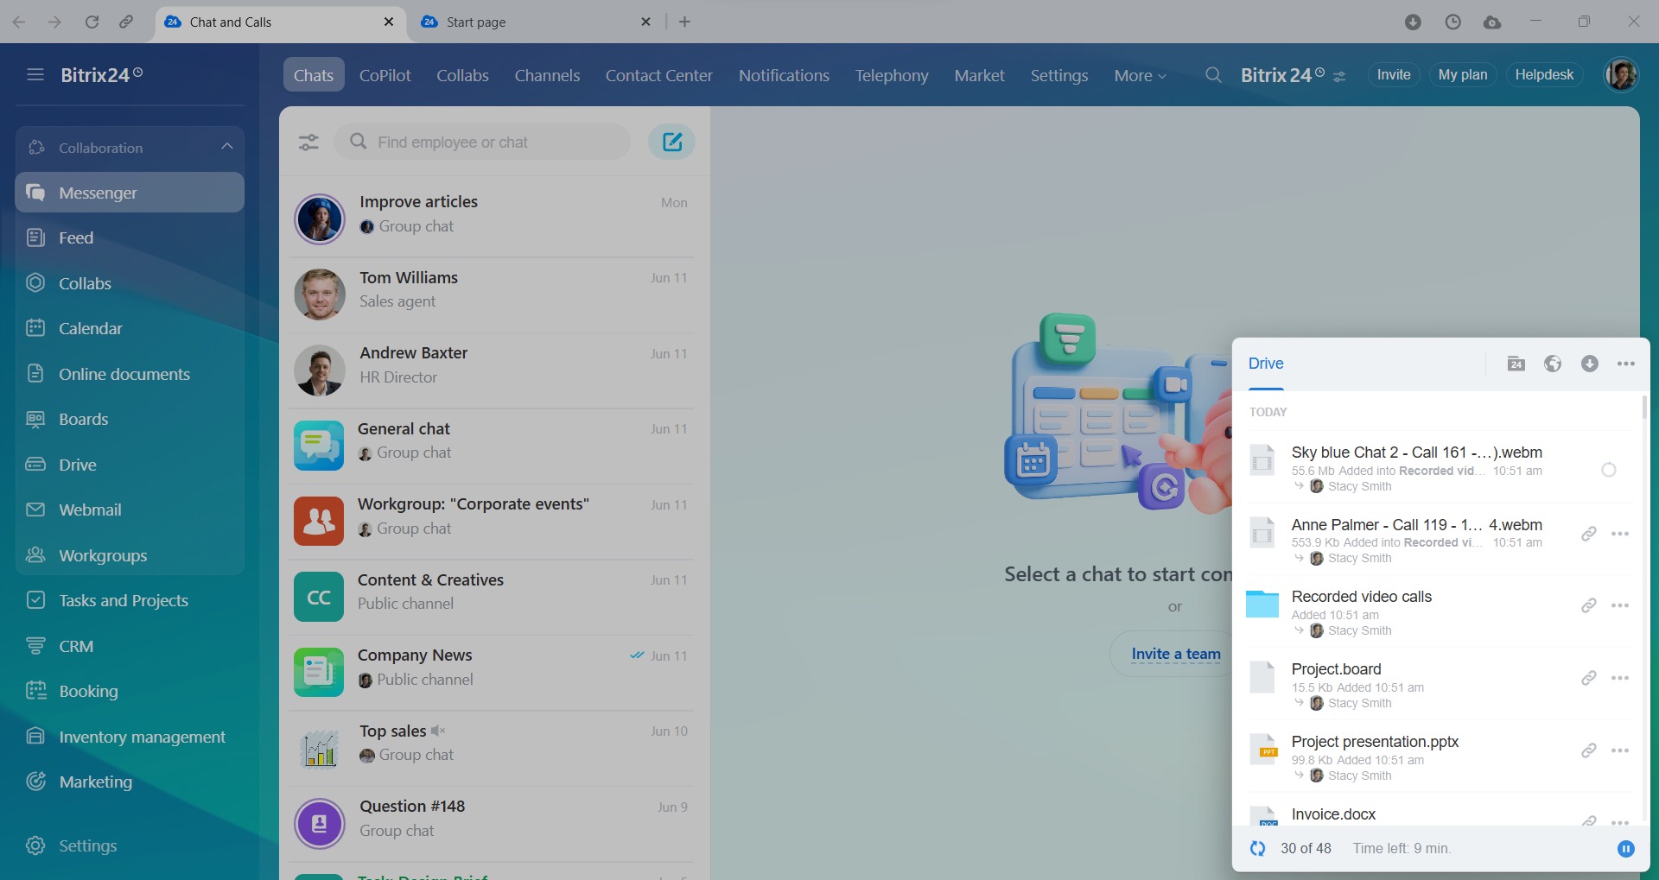Screen dimensions: 1659x880
Task: Click the new chat compose icon
Action: coord(671,142)
